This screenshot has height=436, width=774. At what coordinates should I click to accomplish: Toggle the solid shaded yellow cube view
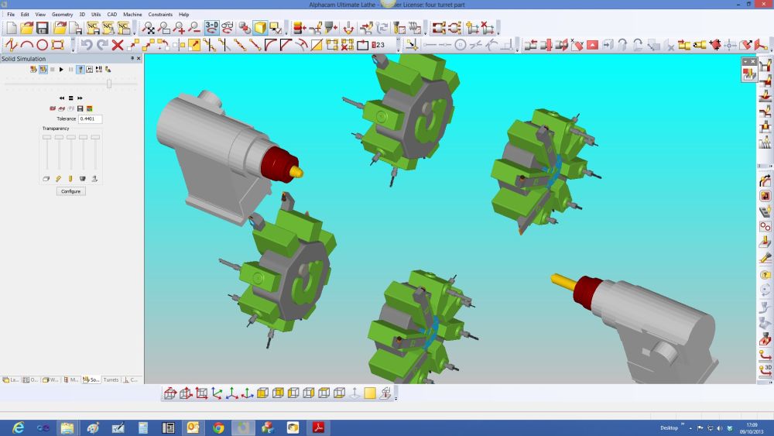[x=260, y=28]
